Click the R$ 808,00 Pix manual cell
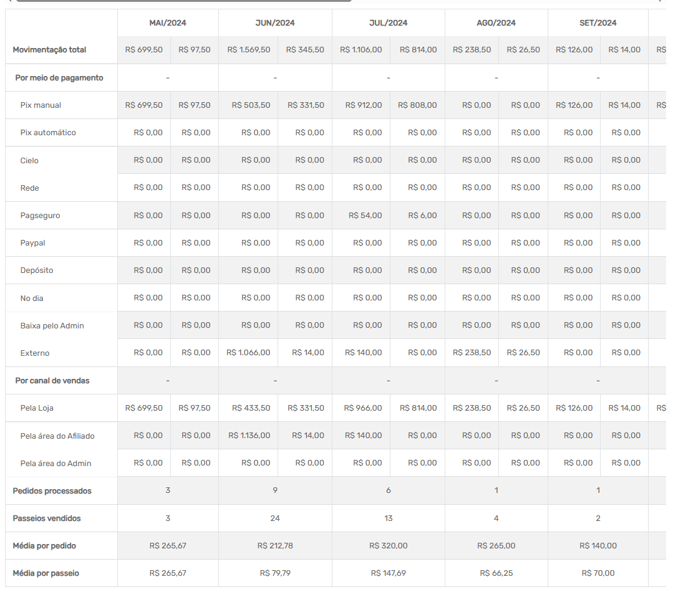 [x=417, y=105]
